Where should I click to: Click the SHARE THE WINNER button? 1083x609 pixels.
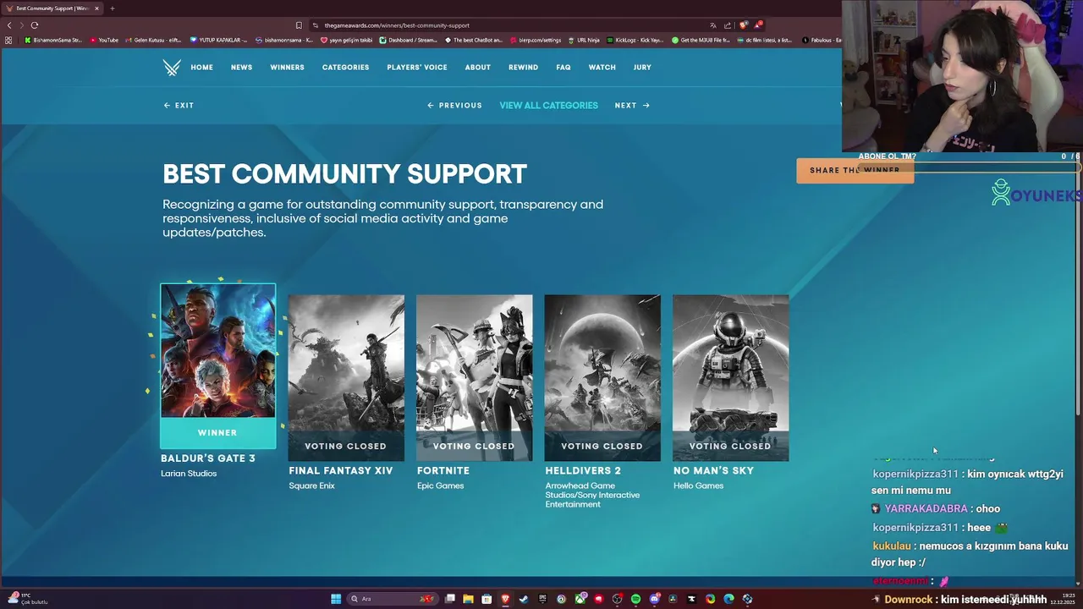pos(855,170)
